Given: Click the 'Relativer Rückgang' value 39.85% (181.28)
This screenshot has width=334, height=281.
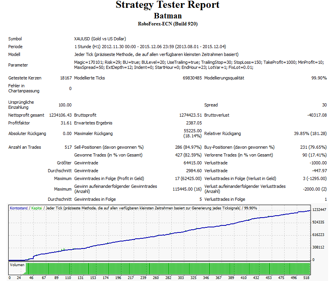Looking at the screenshot, I should coord(310,133).
